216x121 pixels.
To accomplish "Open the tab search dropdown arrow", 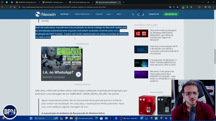I will click(2, 2).
